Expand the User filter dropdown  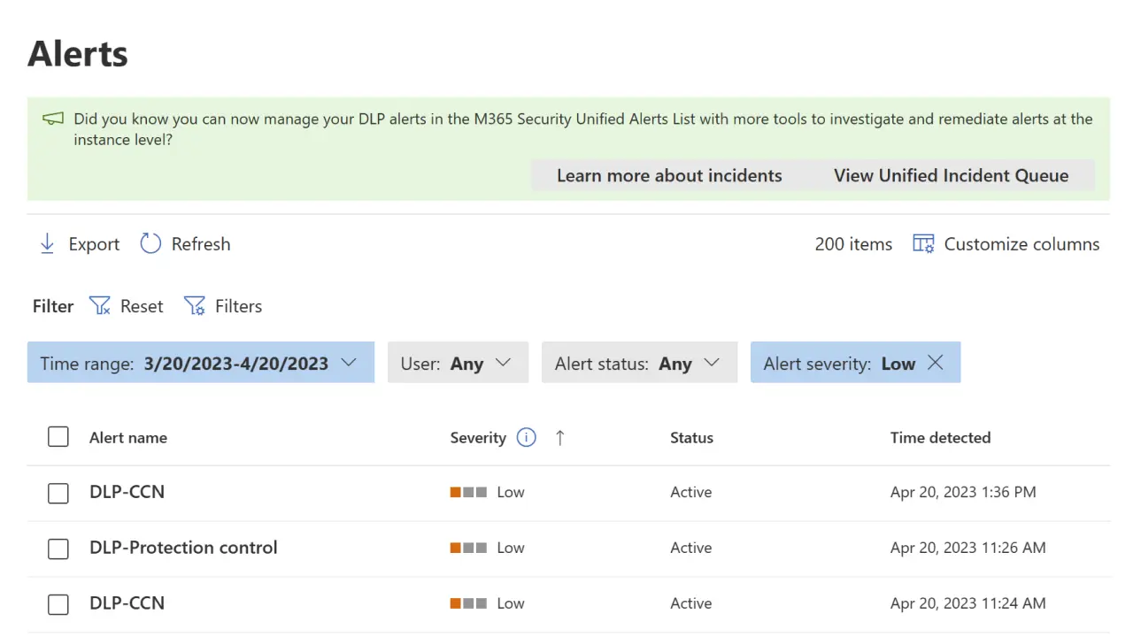point(503,363)
